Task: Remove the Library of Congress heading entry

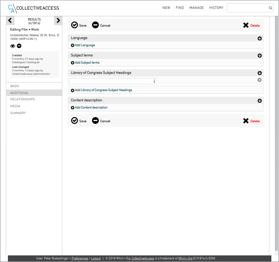Action: coord(260,80)
